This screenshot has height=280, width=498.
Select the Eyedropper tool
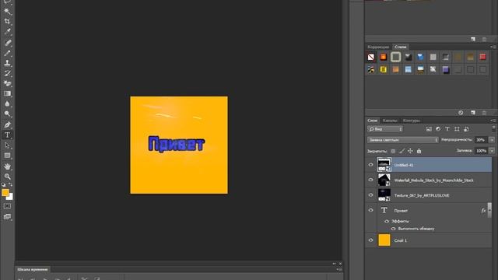coord(7,32)
